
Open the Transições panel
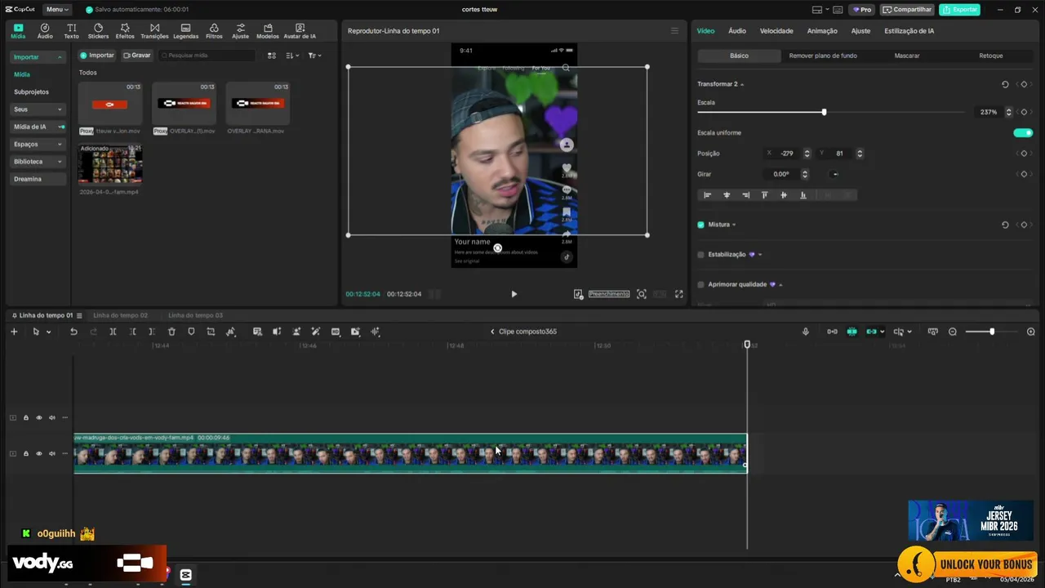[x=154, y=31]
